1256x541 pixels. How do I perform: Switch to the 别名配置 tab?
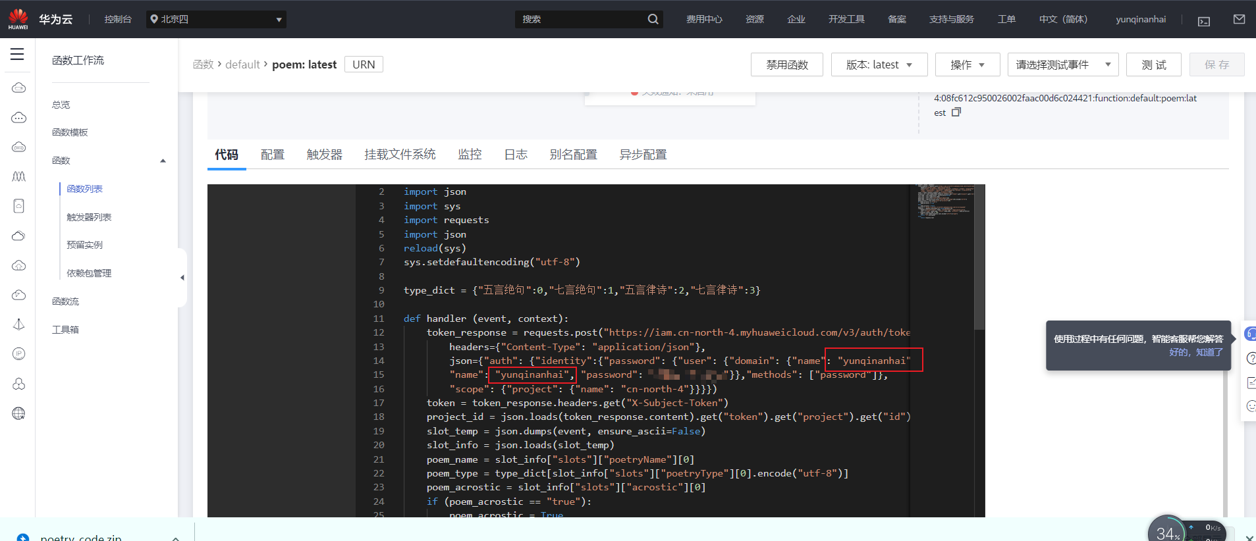tap(574, 155)
